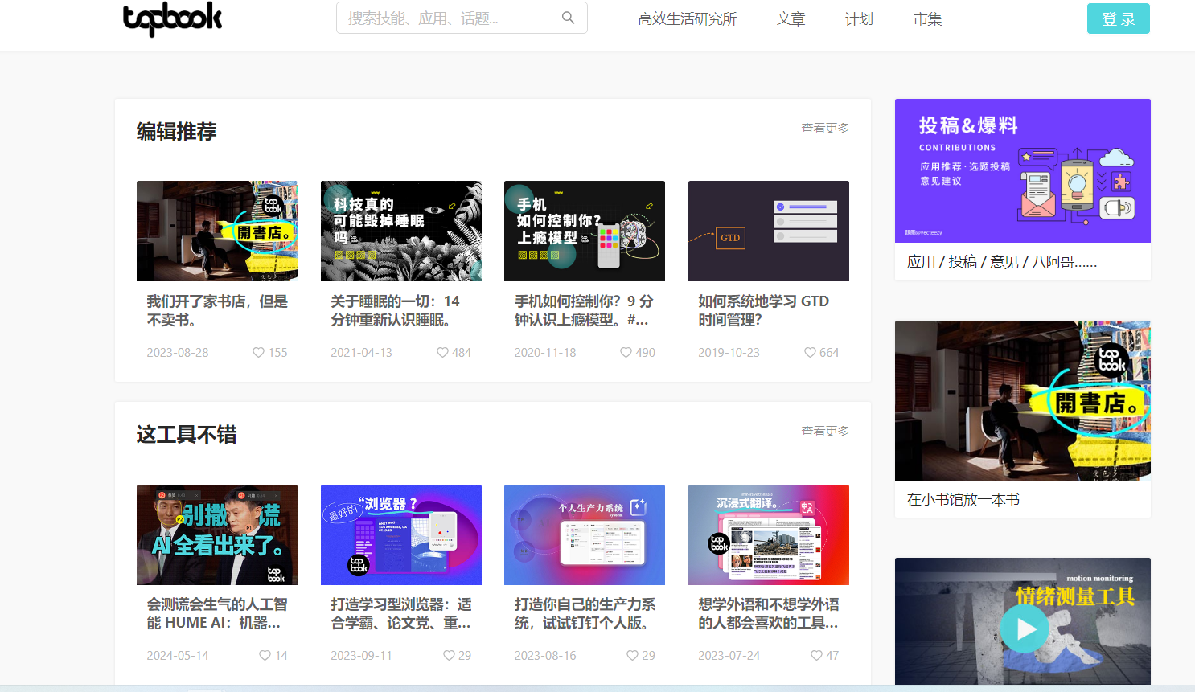Open the 手机如何控制你 上瘾模型 thumbnail
The image size is (1195, 692).
(585, 231)
